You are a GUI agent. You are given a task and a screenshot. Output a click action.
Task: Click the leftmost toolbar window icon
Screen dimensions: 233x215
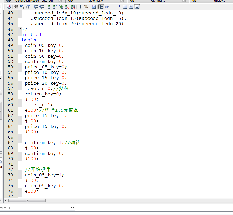[x=9, y=7]
